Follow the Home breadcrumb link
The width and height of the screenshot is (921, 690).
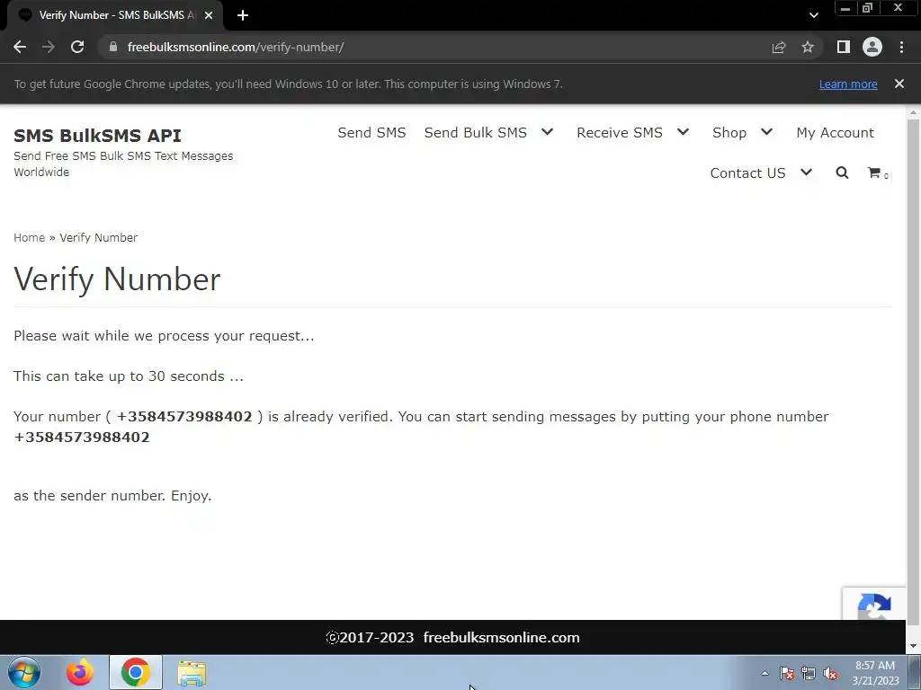(x=30, y=237)
